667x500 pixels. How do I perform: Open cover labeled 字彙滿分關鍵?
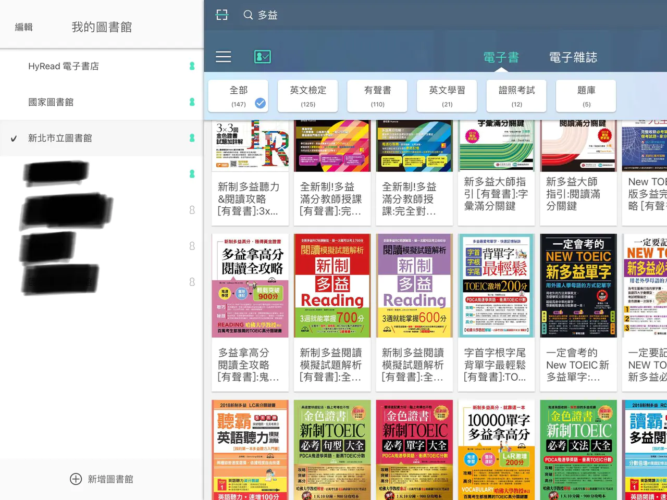[x=496, y=146]
